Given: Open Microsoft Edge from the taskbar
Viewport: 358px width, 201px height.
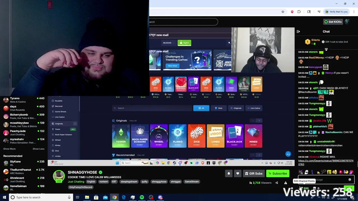Looking at the screenshot, I should pos(124,197).
